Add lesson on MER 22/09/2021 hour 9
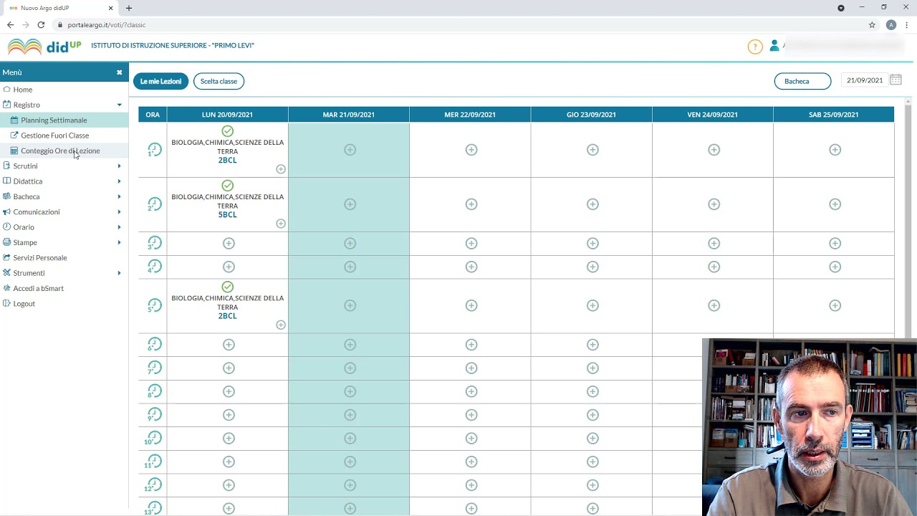 (x=471, y=415)
